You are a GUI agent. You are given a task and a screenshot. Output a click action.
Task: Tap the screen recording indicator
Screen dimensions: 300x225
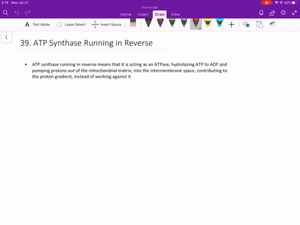click(x=266, y=2)
